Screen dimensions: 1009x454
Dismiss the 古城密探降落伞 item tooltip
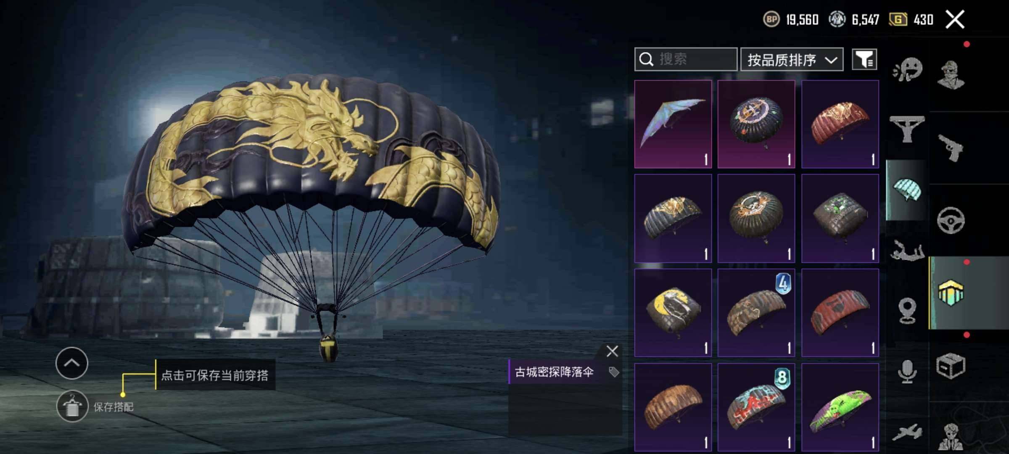(612, 351)
